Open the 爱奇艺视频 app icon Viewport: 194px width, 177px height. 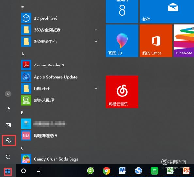tap(26, 100)
